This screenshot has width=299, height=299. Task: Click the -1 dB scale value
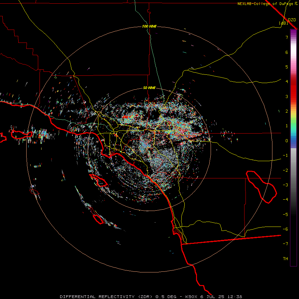[285, 155]
